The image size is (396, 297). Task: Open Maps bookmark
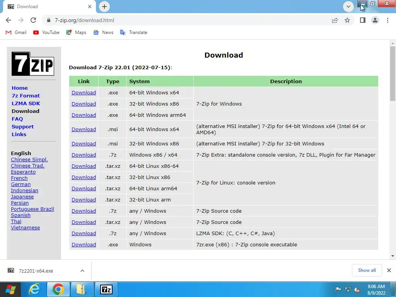[x=76, y=32]
